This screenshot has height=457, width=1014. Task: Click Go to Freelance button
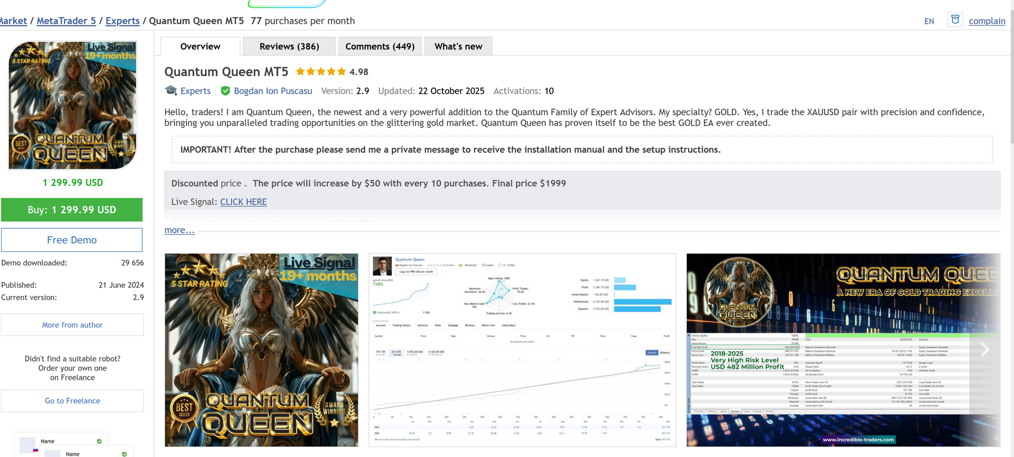(72, 401)
